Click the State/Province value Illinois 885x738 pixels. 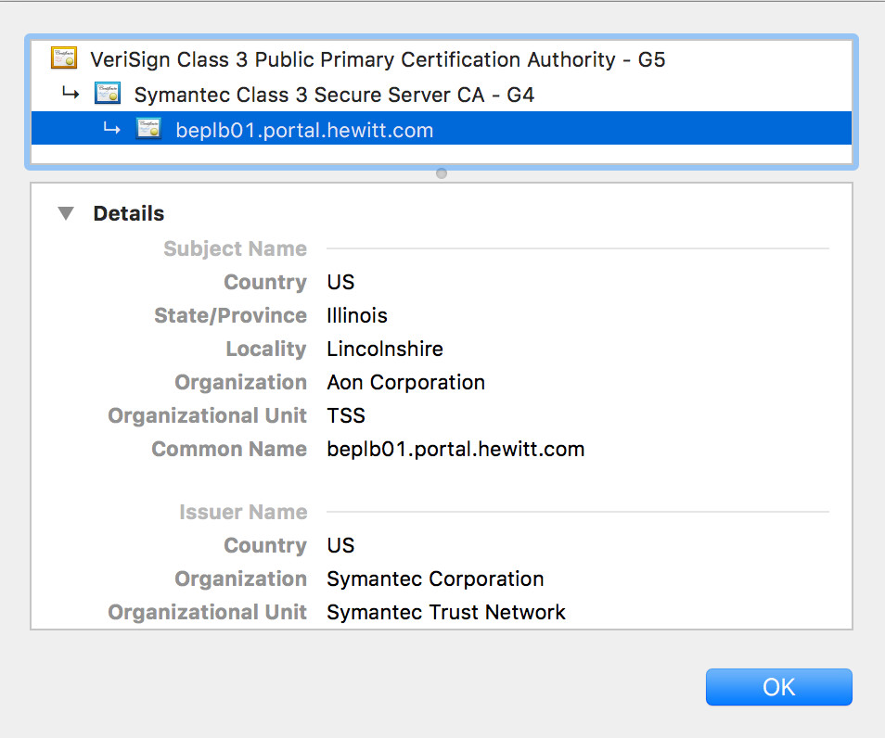click(357, 315)
